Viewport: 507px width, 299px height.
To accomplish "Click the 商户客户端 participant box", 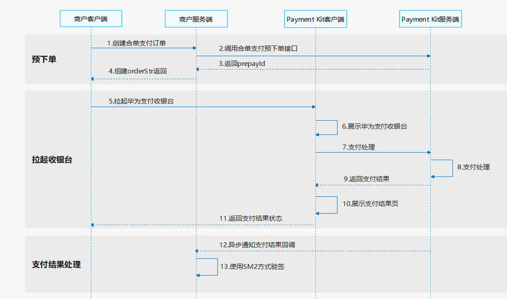I will (x=91, y=19).
